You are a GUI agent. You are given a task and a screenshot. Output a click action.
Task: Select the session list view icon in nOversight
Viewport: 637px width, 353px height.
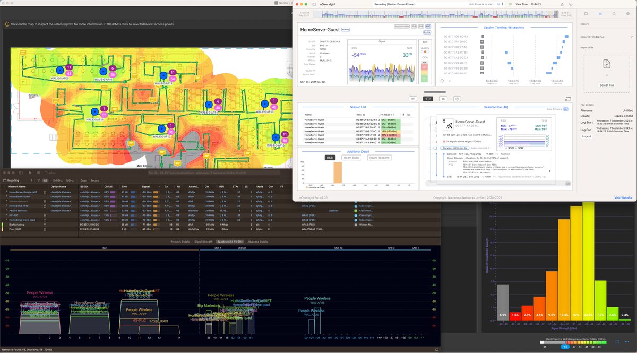click(x=412, y=99)
